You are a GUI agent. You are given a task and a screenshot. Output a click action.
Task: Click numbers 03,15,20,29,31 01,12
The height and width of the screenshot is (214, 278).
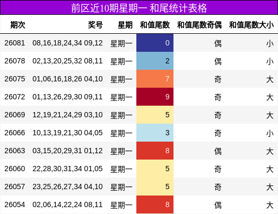(x=67, y=151)
